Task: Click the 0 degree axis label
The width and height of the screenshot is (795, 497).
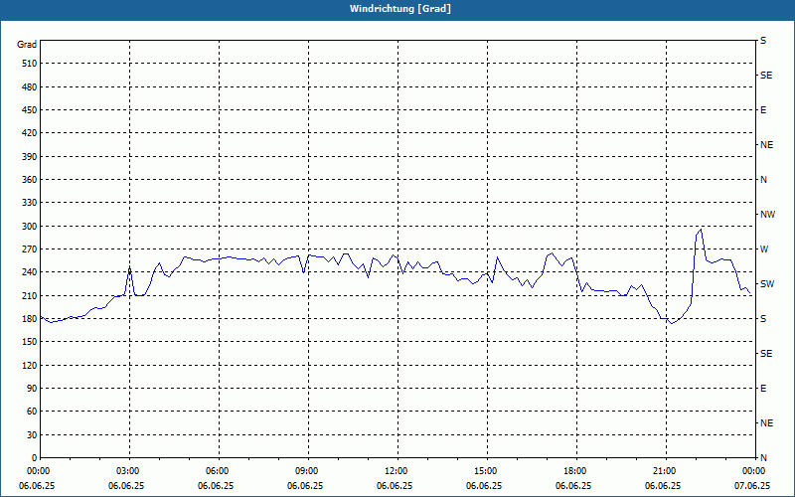Action: (x=34, y=458)
